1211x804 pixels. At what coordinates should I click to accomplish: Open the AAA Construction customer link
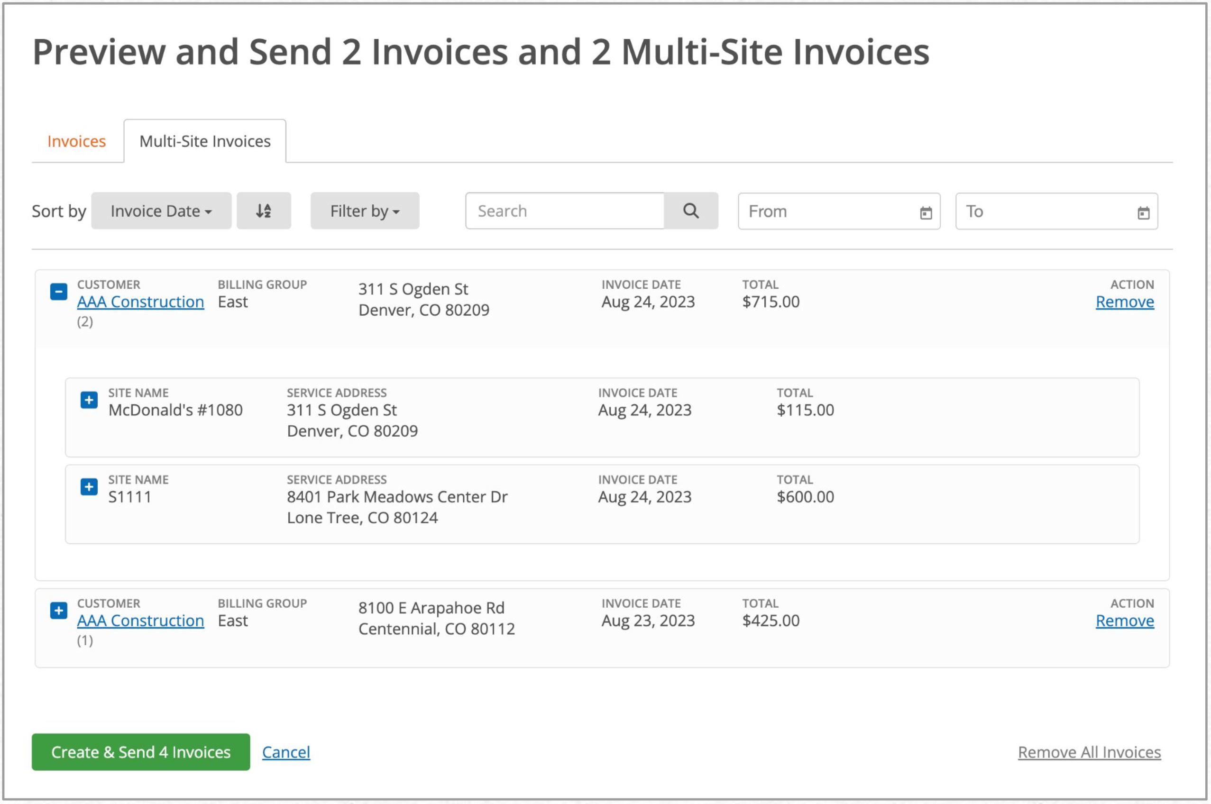pos(140,301)
